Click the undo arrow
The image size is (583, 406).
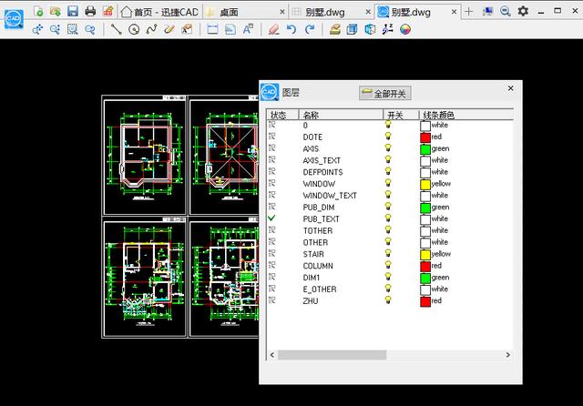tap(291, 29)
